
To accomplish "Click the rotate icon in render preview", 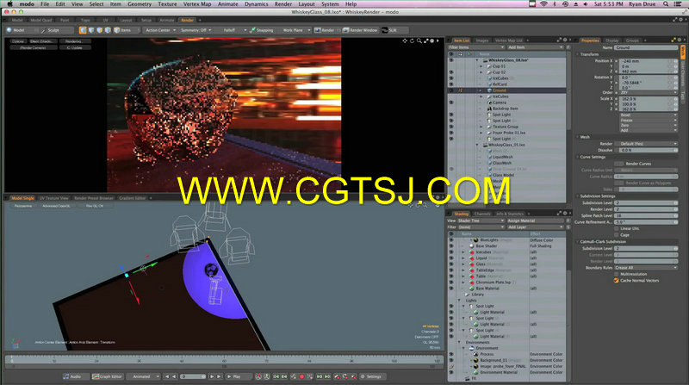I will point(412,40).
